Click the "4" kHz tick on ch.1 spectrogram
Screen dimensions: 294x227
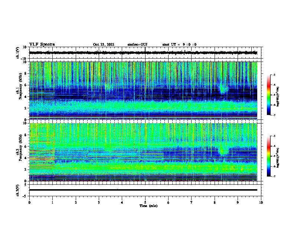[x=26, y=97]
